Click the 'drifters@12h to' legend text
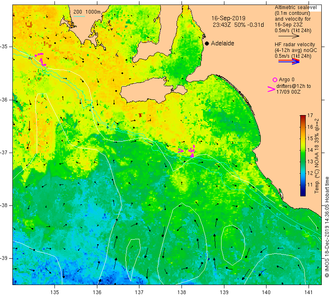The image size is (330, 297). click(x=293, y=86)
